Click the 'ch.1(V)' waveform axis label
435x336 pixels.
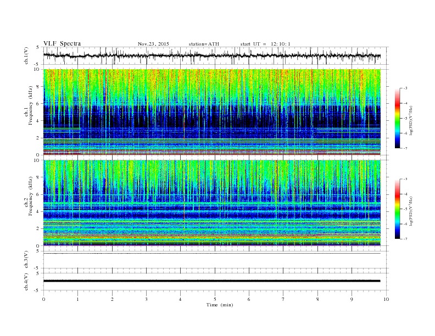coord(26,55)
